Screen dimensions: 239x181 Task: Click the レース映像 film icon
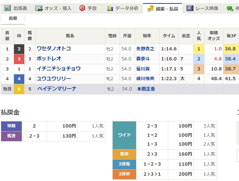[190, 8]
